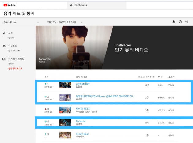Open the 인기 뮤직 비디오 sidebar section heading
The image size is (193, 143).
coord(16,59)
